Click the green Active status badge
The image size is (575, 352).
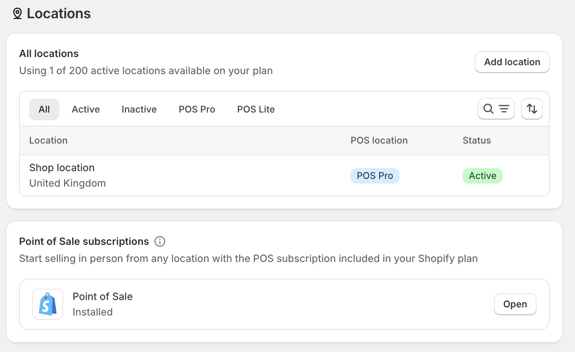click(483, 176)
